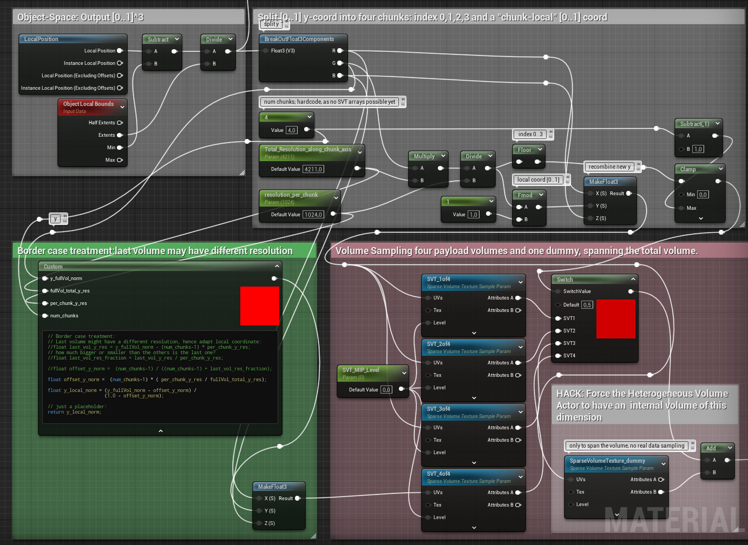Image resolution: width=748 pixels, height=545 pixels.
Task: Click the Local Position output pin
Action: [120, 51]
